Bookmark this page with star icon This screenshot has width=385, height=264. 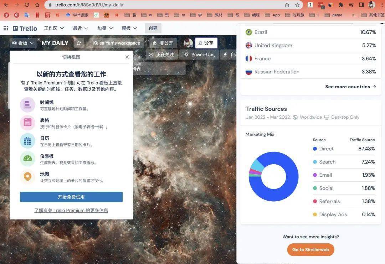(x=297, y=5)
